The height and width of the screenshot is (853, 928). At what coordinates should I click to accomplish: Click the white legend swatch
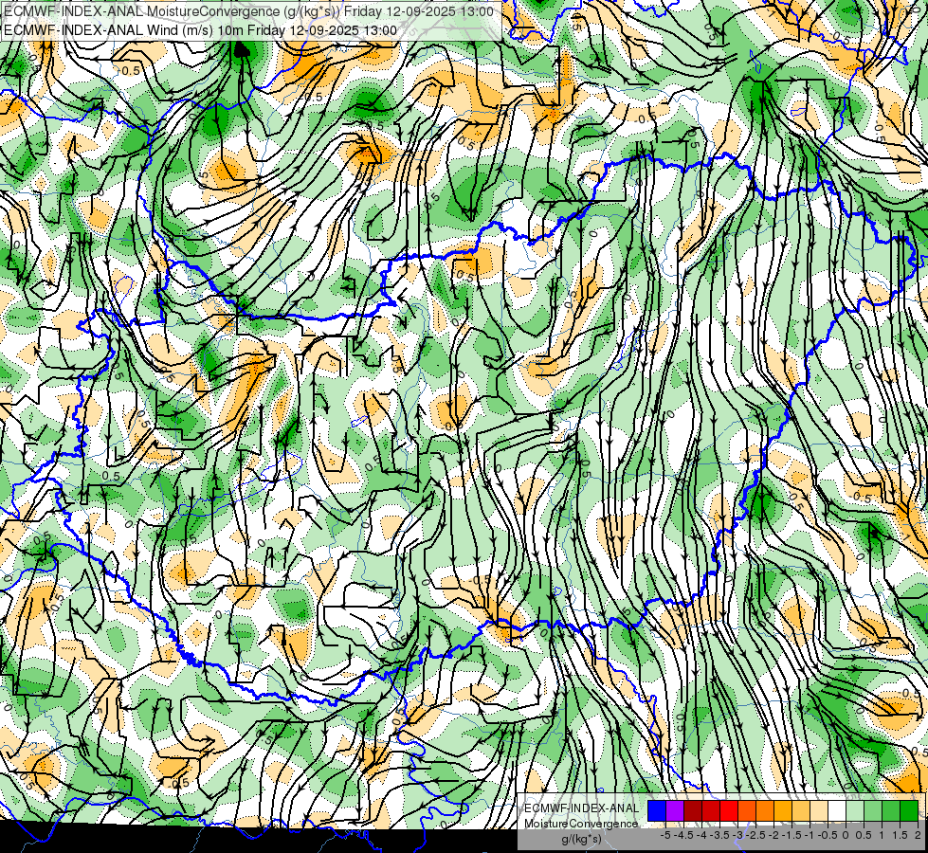click(x=837, y=811)
